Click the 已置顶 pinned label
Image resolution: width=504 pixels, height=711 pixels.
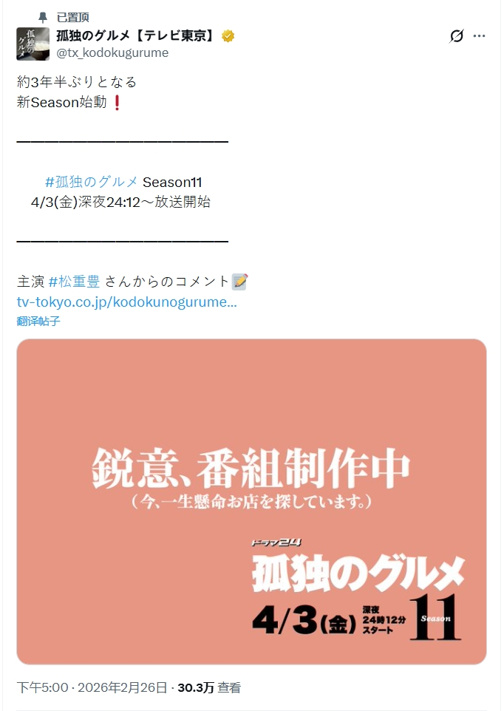point(72,18)
